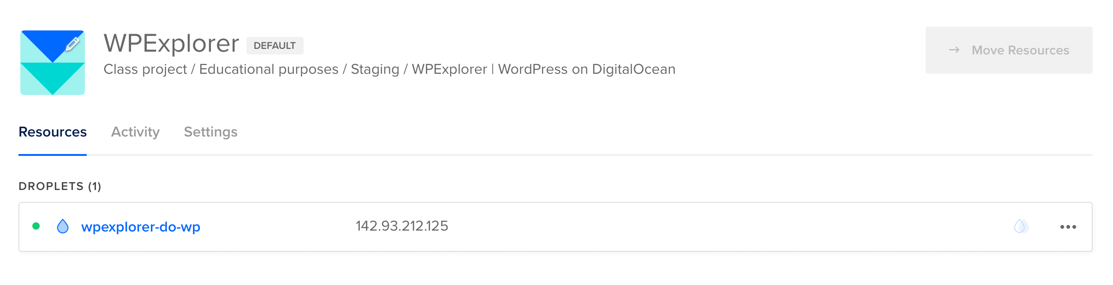The image size is (1113, 285).
Task: Click "Class project" in the project description
Action: point(145,69)
